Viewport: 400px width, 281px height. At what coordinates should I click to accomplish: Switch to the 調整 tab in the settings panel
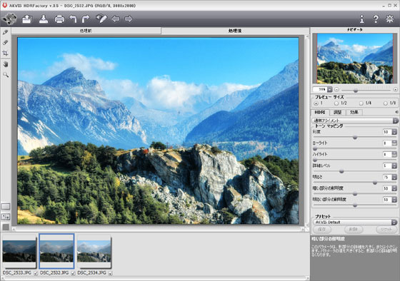coord(337,112)
